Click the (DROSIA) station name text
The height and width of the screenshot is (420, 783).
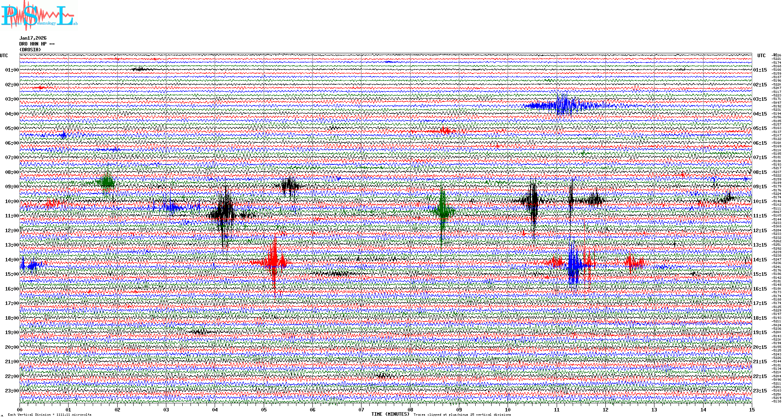30,50
